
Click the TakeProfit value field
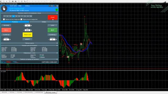click(52, 39)
